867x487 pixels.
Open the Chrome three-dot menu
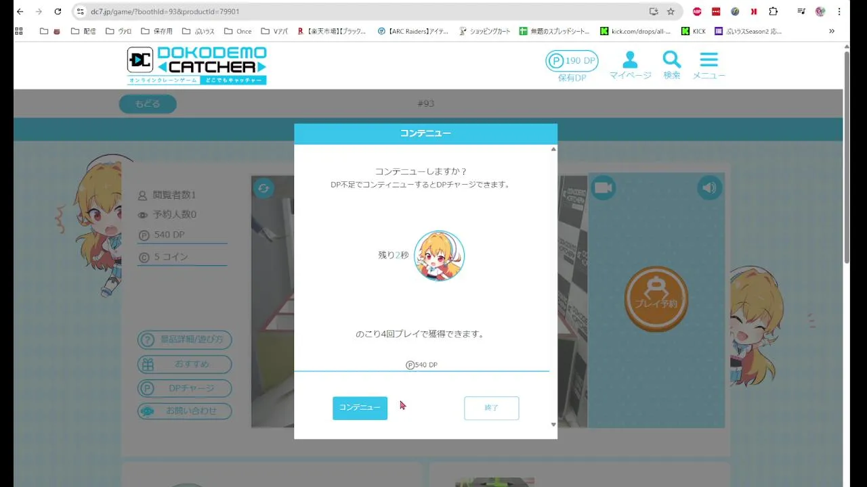839,11
